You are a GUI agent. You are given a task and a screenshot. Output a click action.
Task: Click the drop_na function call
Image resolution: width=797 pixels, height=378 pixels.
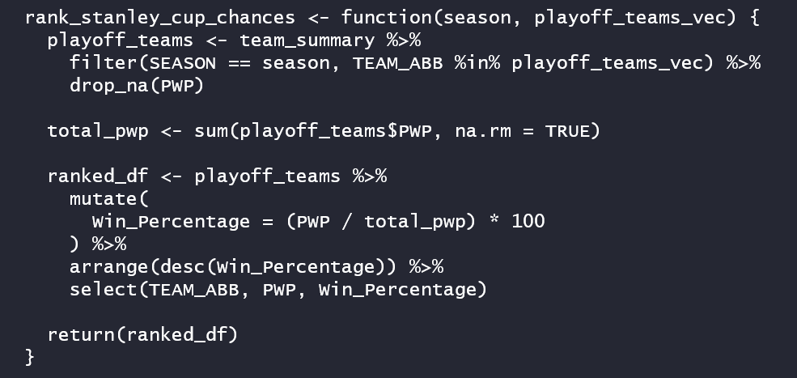point(104,85)
